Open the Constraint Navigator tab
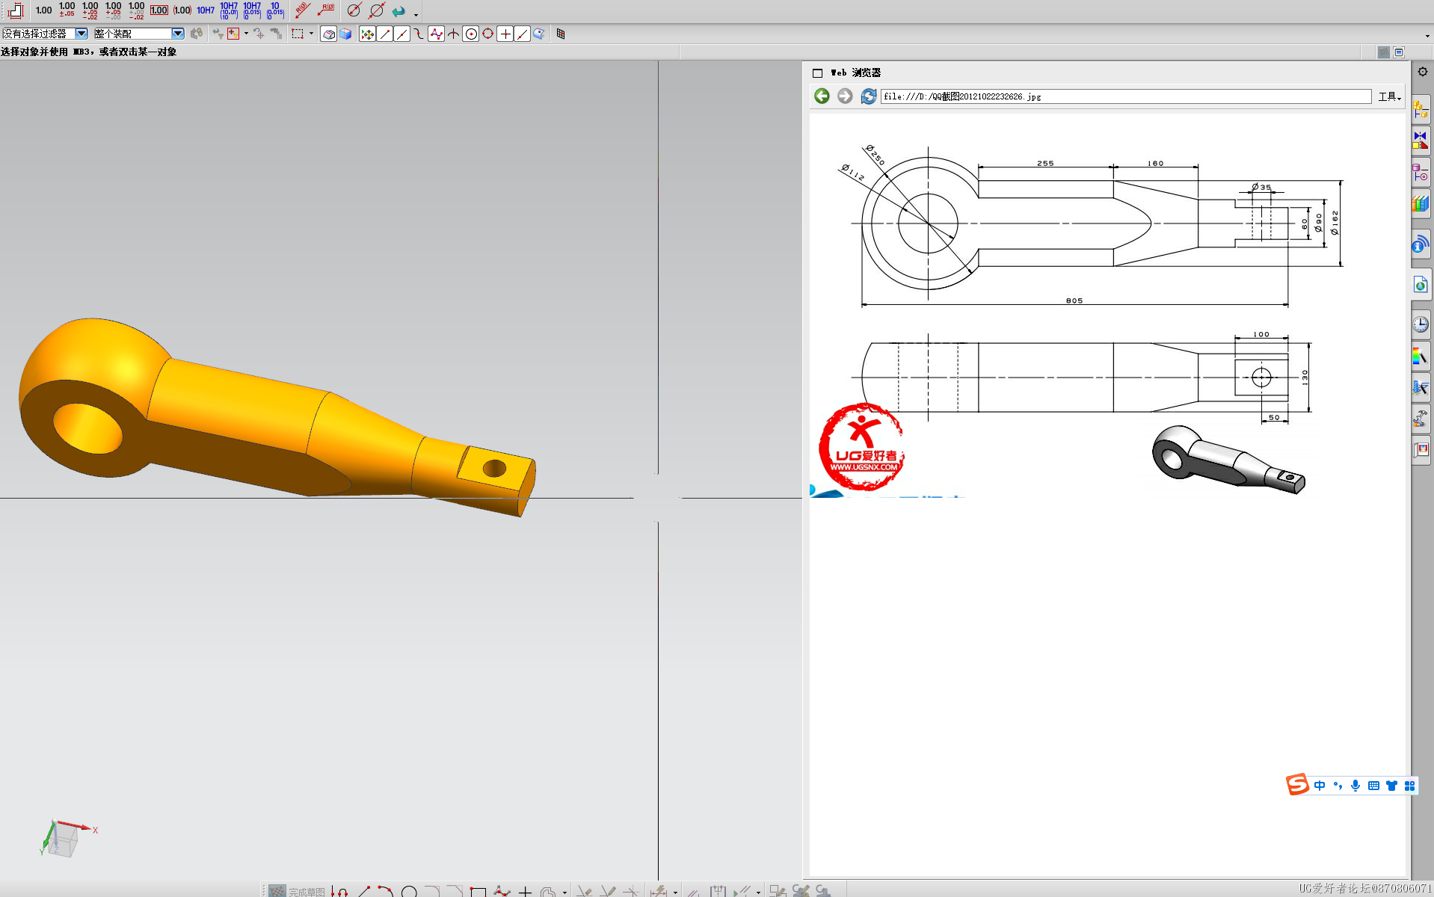Screen dimensions: 1434x897 click(x=1421, y=140)
